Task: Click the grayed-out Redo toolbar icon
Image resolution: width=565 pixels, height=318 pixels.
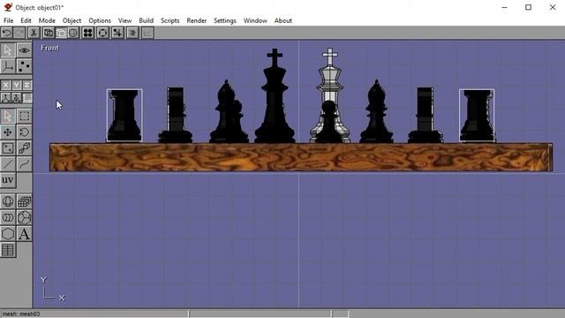Action: coord(19,33)
